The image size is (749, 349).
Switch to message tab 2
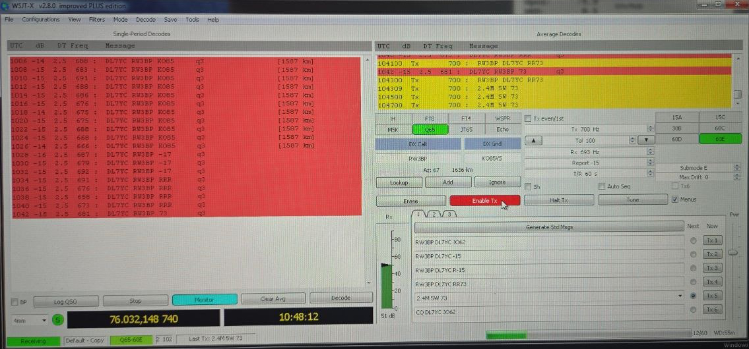(434, 214)
